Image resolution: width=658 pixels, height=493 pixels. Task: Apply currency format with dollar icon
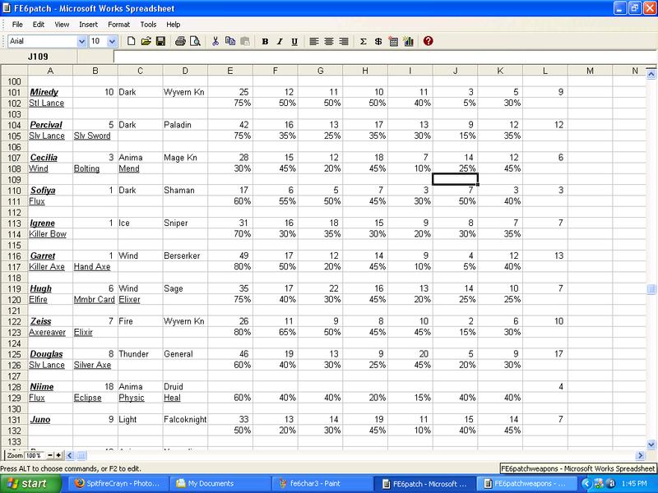tap(378, 41)
